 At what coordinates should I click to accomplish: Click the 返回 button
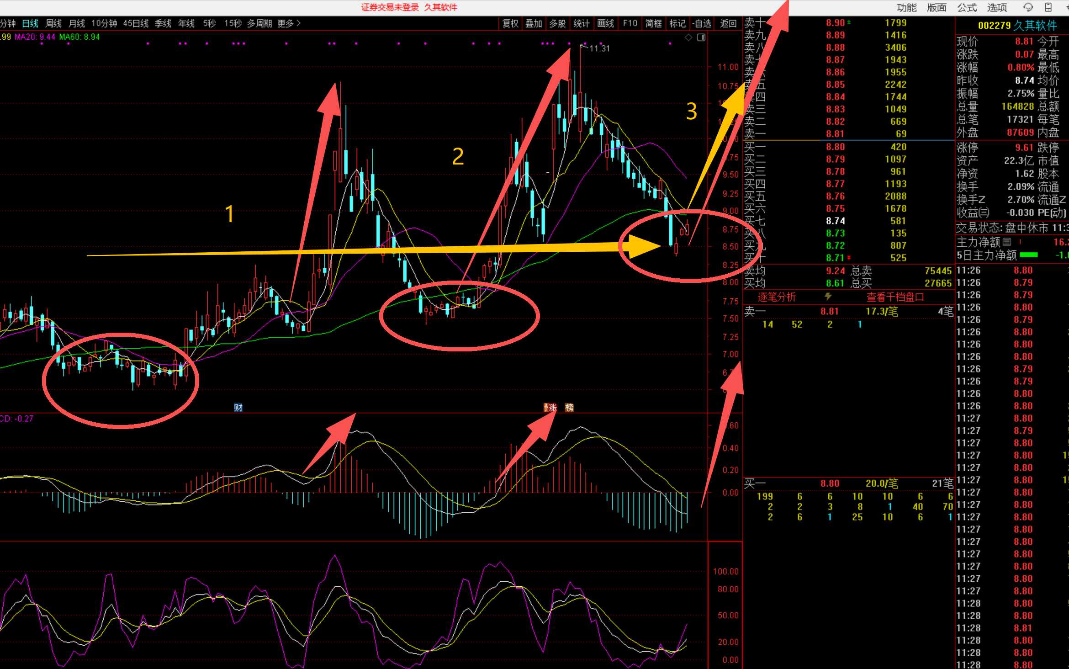(x=728, y=23)
